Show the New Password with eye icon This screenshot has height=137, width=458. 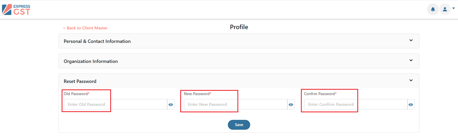[291, 105]
